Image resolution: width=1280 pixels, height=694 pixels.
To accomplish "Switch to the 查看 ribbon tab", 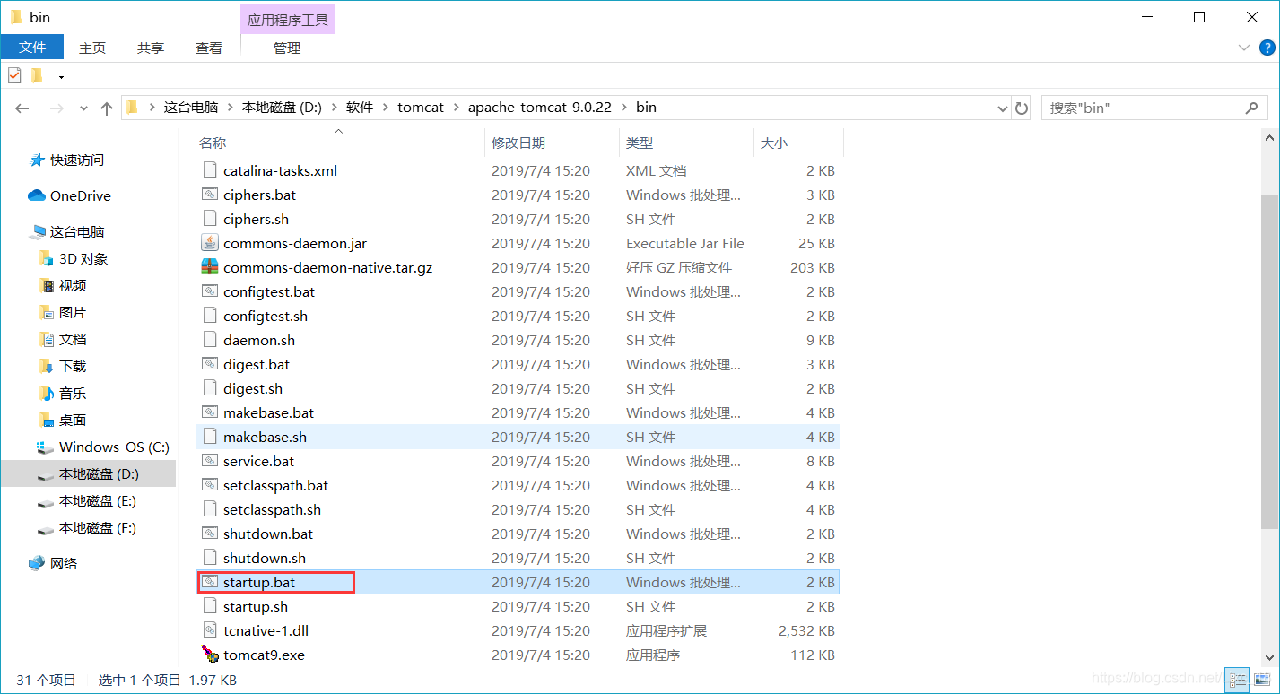I will [x=209, y=48].
